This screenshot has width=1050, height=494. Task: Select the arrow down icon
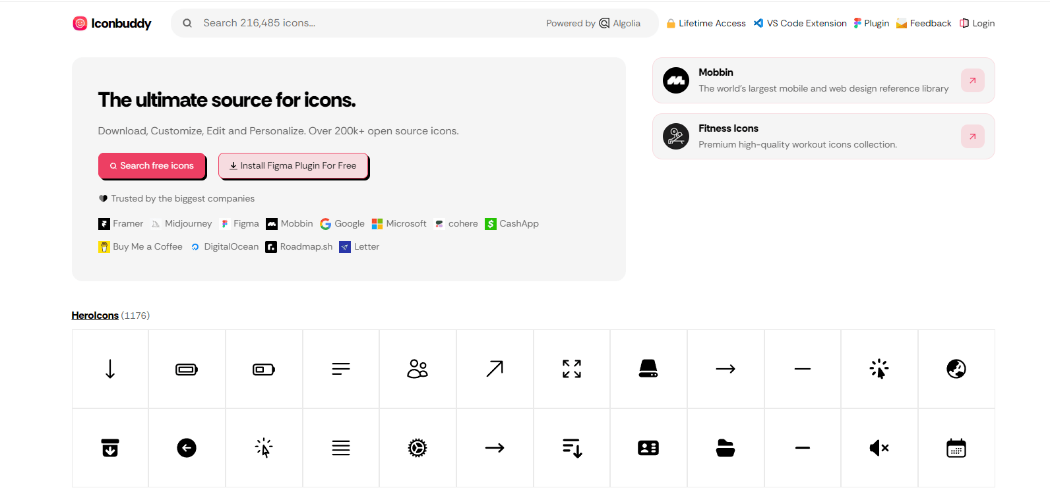pyautogui.click(x=110, y=369)
